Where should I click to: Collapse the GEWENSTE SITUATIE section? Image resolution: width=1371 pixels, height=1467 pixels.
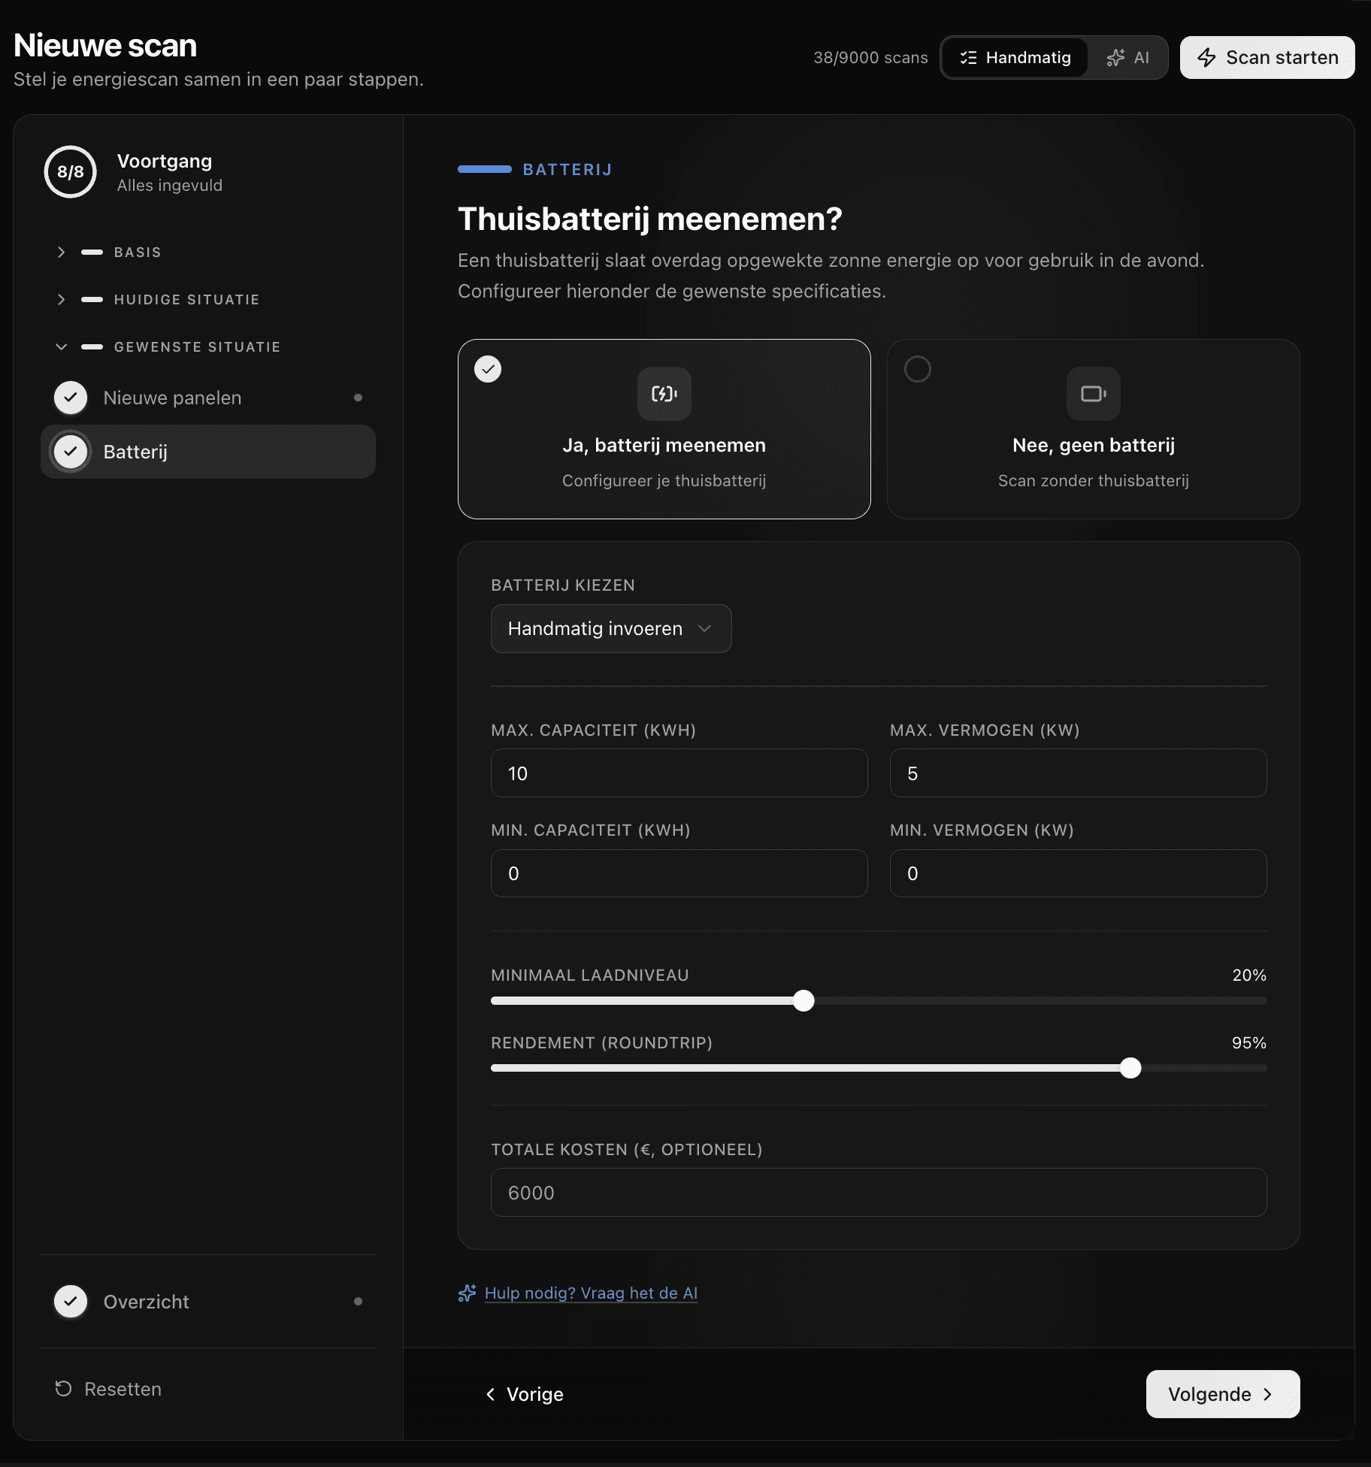(x=62, y=346)
